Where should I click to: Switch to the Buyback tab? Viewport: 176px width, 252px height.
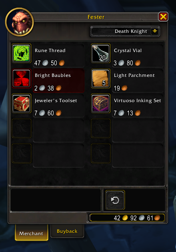[x=67, y=231]
